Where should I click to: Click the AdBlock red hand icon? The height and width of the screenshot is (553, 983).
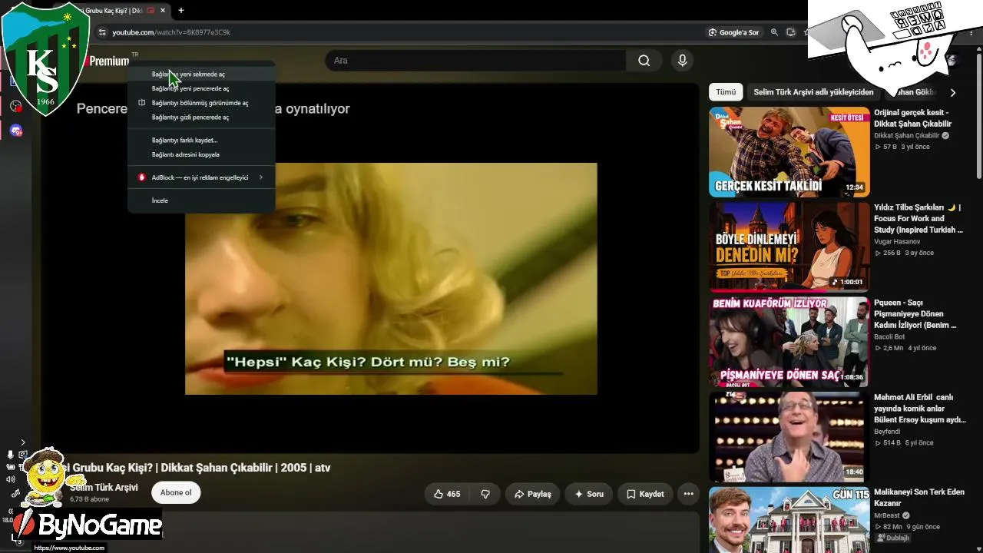(x=141, y=177)
